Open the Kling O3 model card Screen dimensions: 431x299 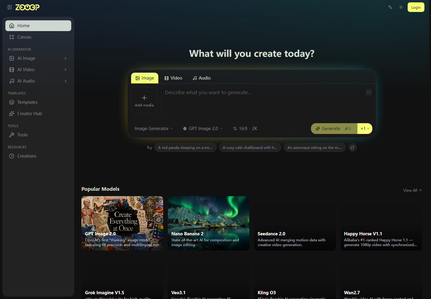click(x=295, y=277)
